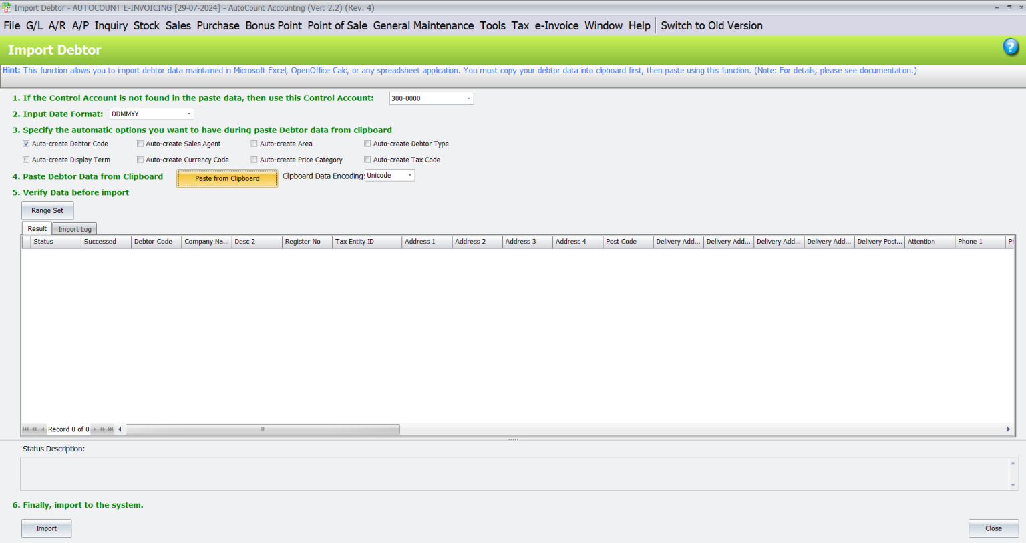Click Paste from Clipboard button
This screenshot has height=543, width=1026.
pyautogui.click(x=227, y=178)
